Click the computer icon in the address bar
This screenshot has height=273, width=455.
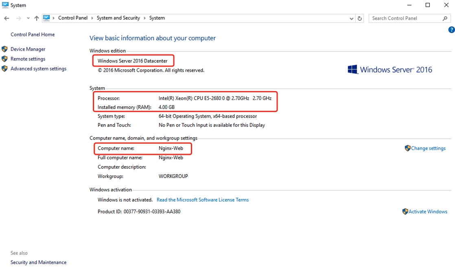coord(46,18)
